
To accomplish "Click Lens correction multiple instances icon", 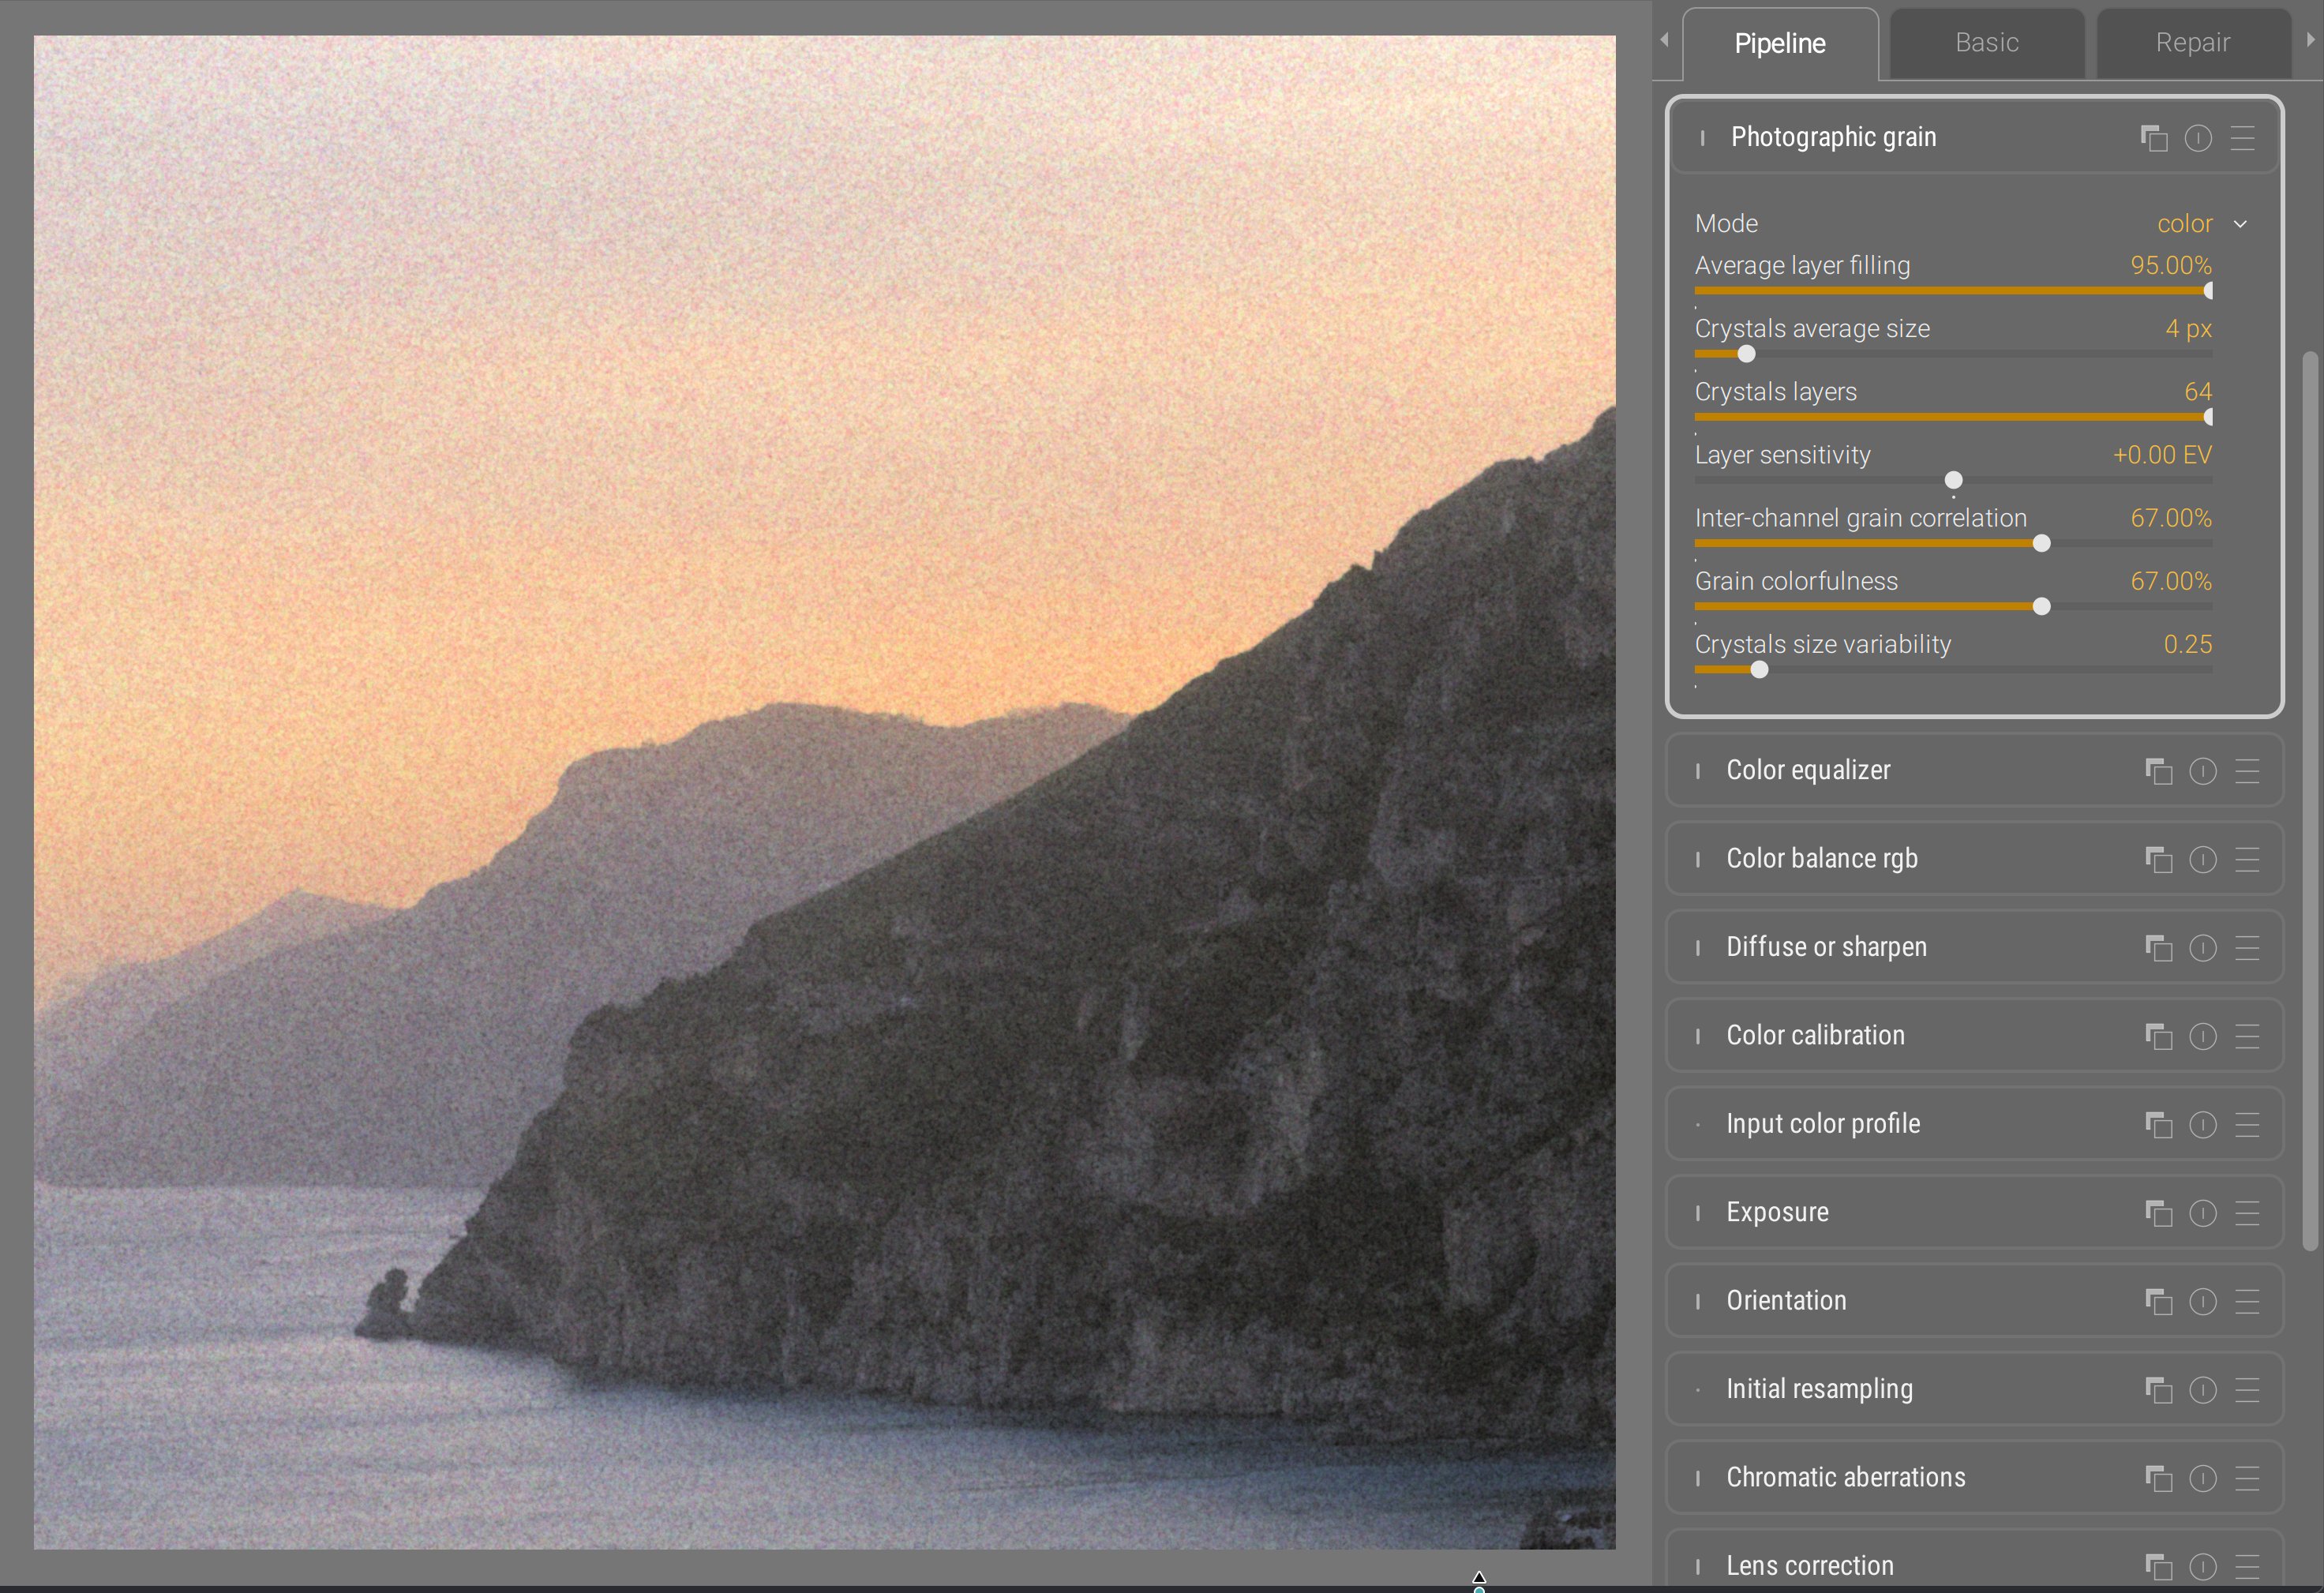I will [x=2158, y=1566].
